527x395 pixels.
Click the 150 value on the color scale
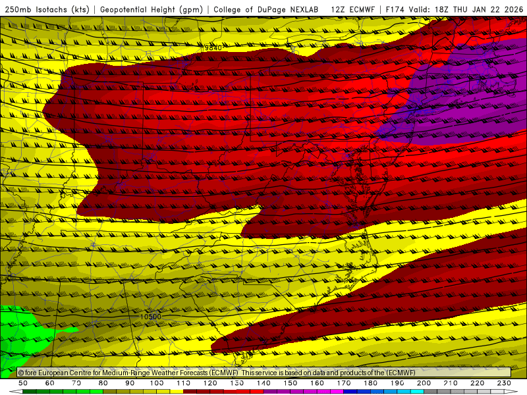290,383
